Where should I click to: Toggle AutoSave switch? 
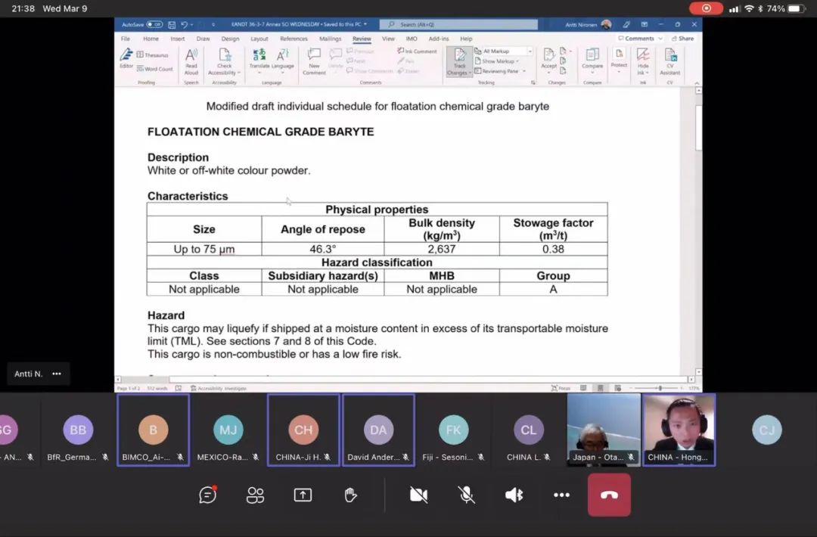[154, 24]
